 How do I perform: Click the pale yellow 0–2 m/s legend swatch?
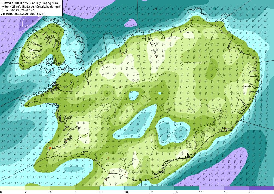tap(12, 188)
